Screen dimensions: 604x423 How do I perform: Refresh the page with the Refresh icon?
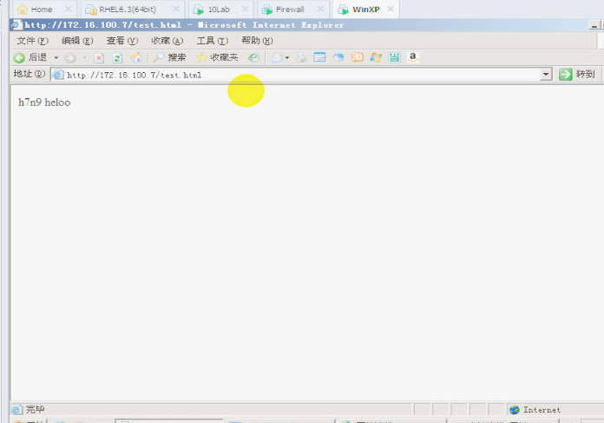pyautogui.click(x=117, y=58)
